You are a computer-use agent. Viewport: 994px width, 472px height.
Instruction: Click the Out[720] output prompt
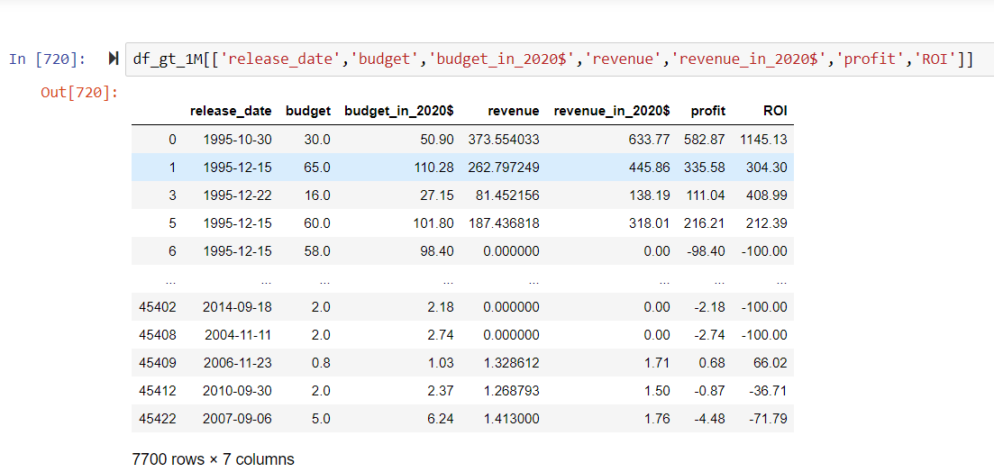[79, 93]
